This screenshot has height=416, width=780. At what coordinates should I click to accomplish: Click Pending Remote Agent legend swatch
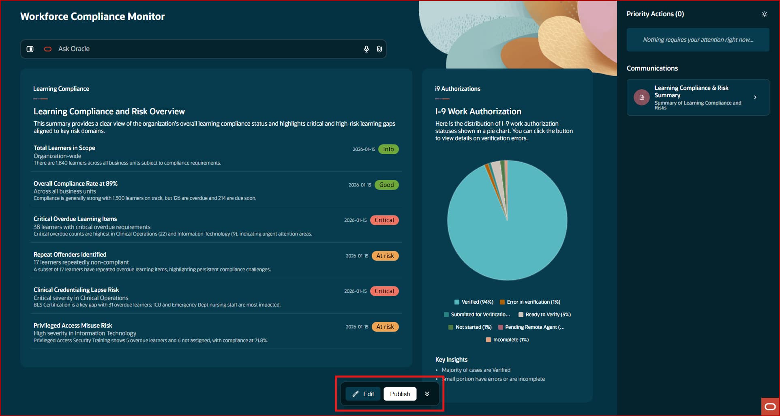[x=501, y=327]
